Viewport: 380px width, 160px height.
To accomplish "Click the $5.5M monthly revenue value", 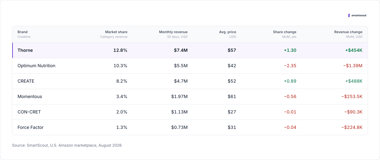I will coord(181,66).
